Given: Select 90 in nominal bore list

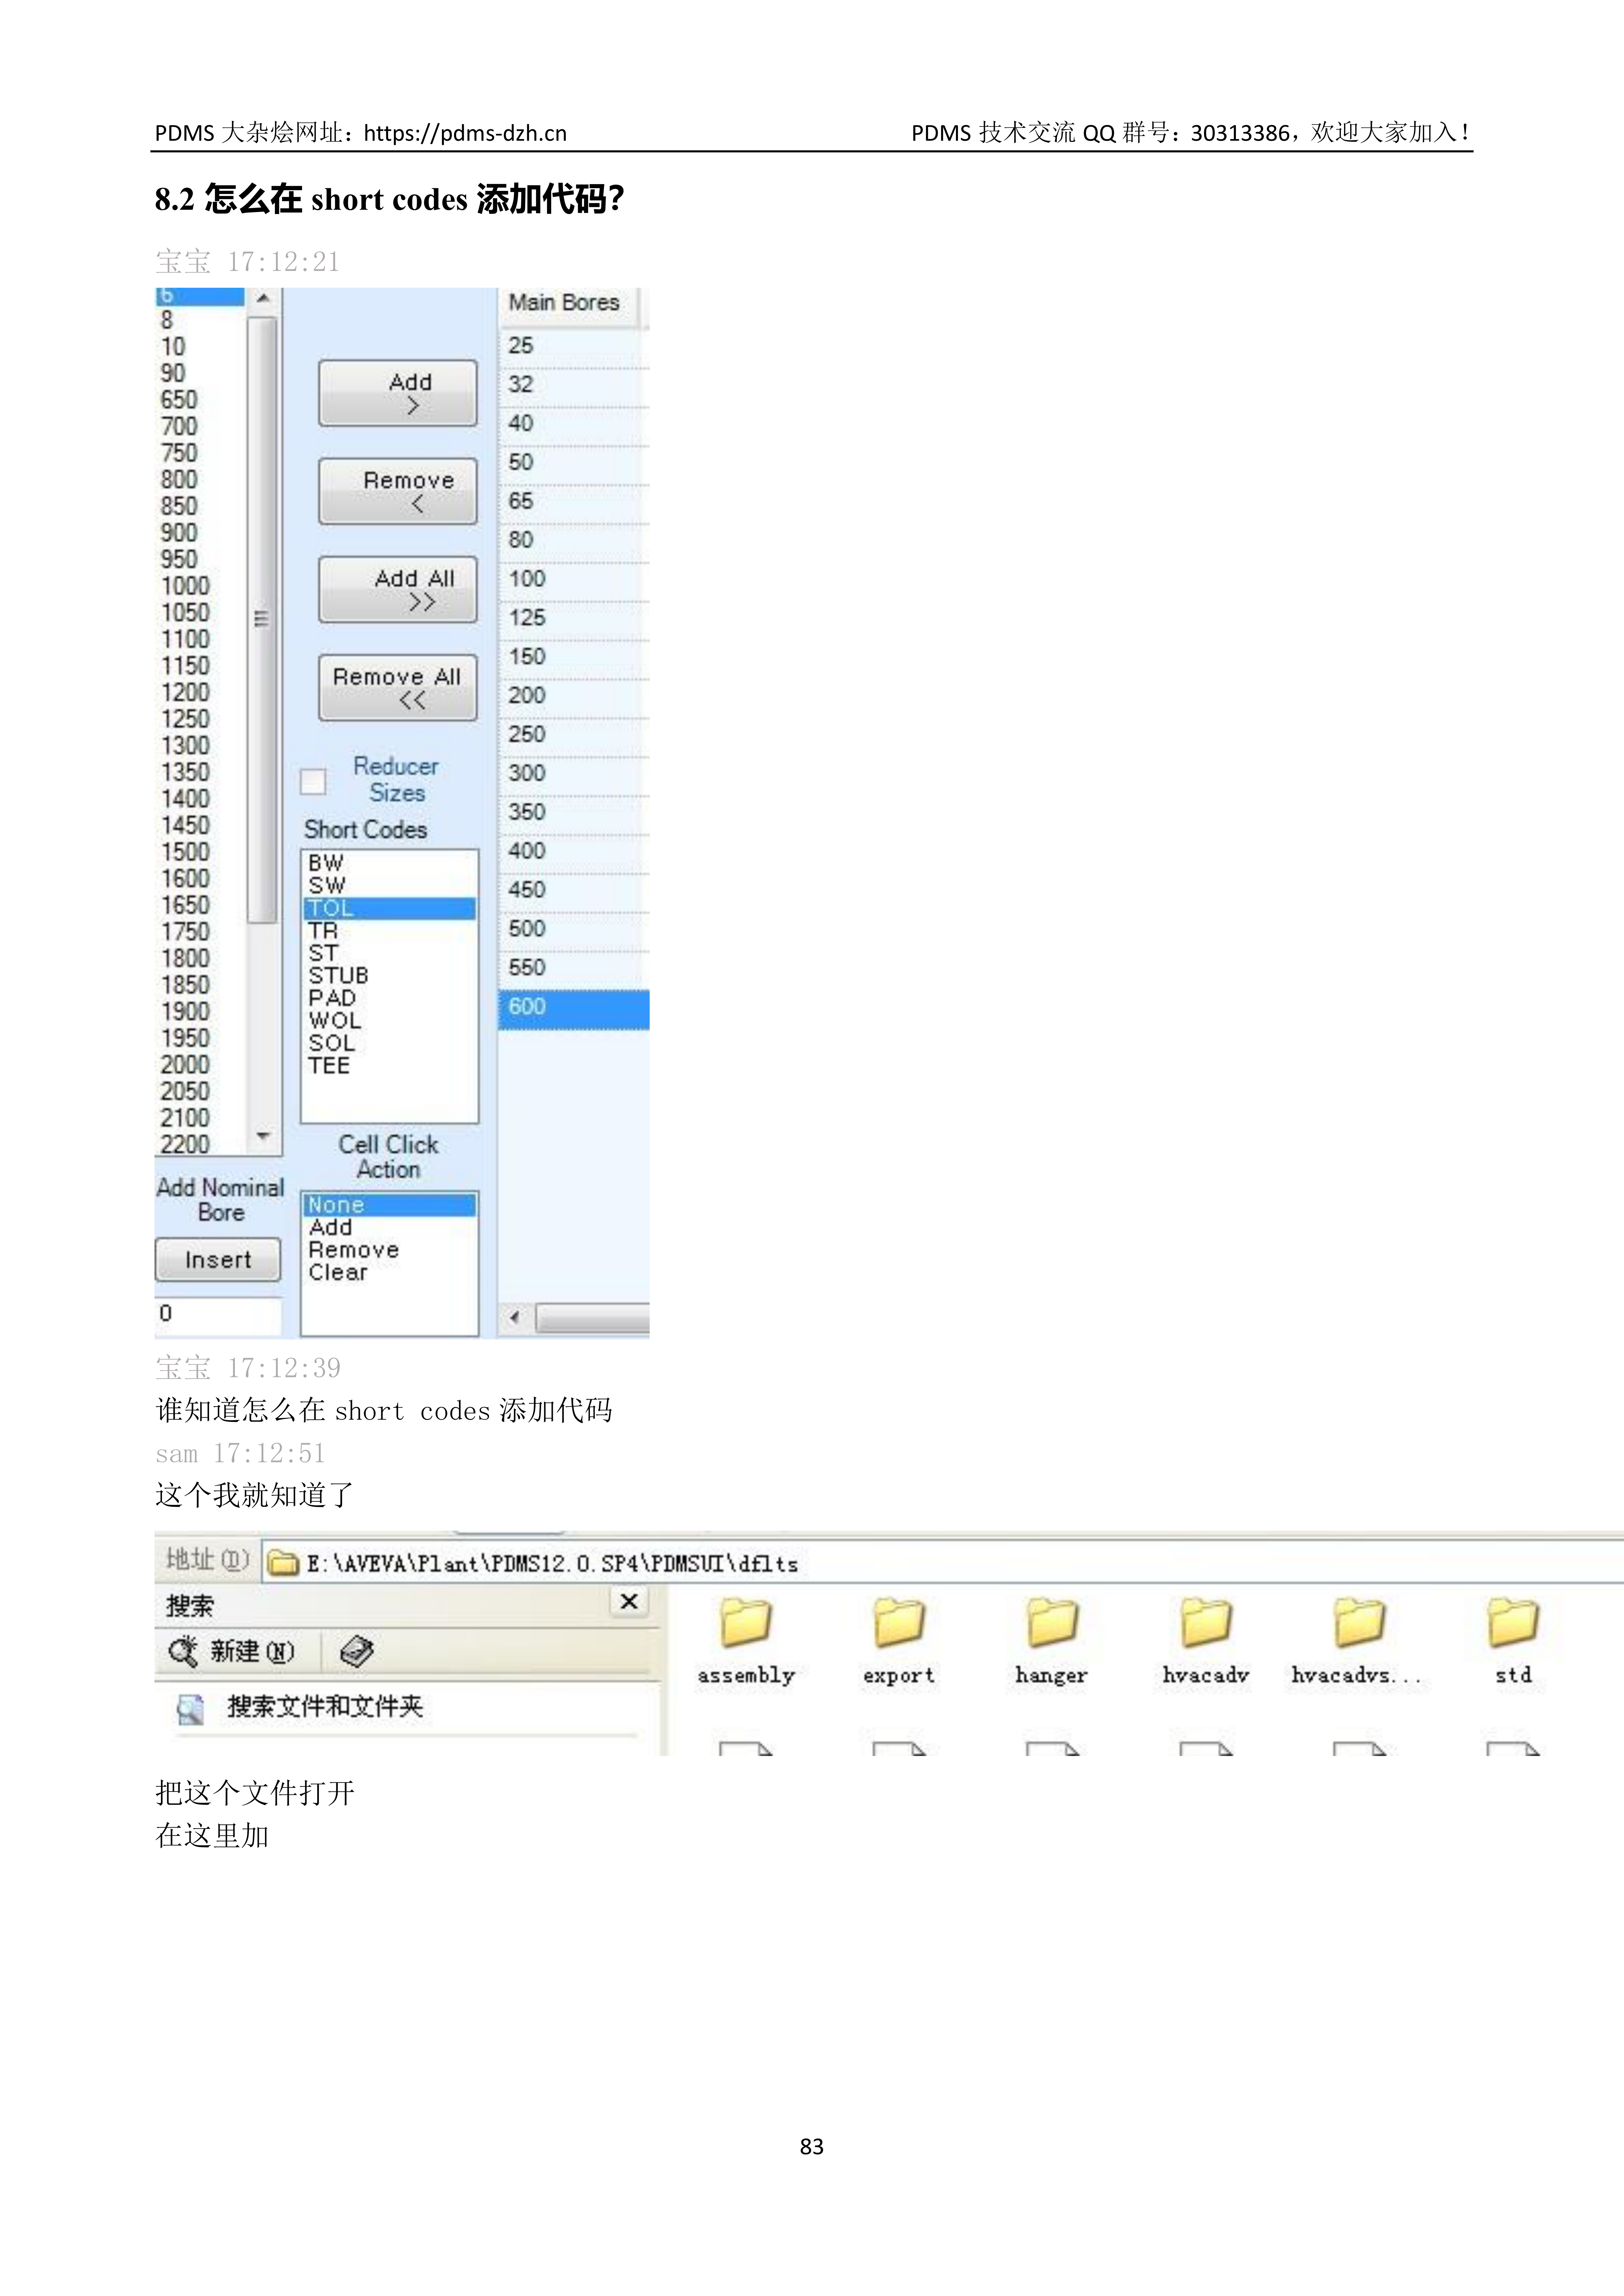Looking at the screenshot, I should [200, 373].
